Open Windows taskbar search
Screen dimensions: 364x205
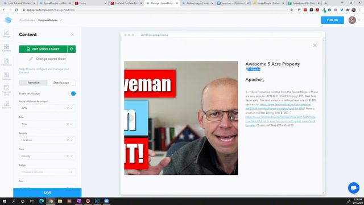pos(14,201)
